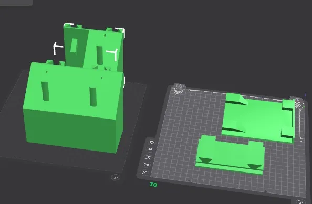This screenshot has width=312, height=204.
Task: Select the large front green box model
Action: (73, 108)
